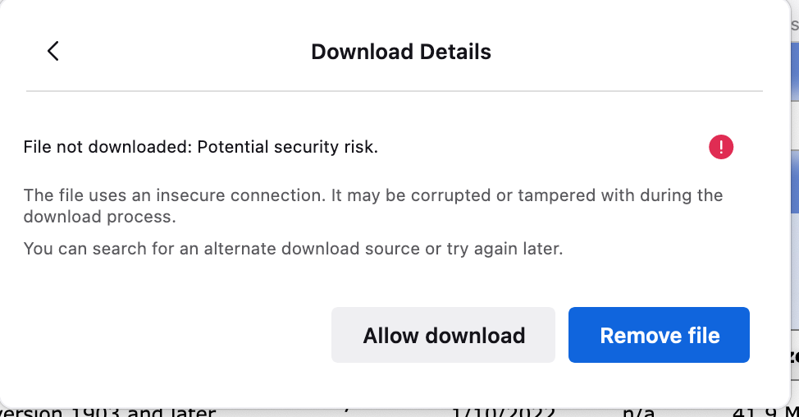Viewport: 799px width, 417px height.
Task: Click the n/a table cell
Action: click(639, 412)
